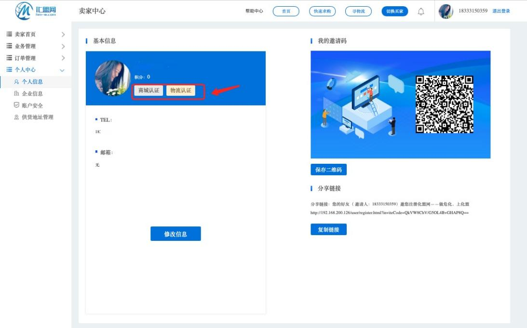Click the 基本信息 heading

104,41
